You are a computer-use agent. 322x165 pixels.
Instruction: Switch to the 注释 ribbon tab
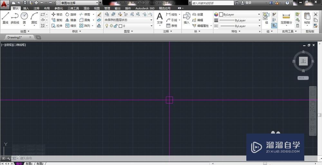click(x=37, y=8)
